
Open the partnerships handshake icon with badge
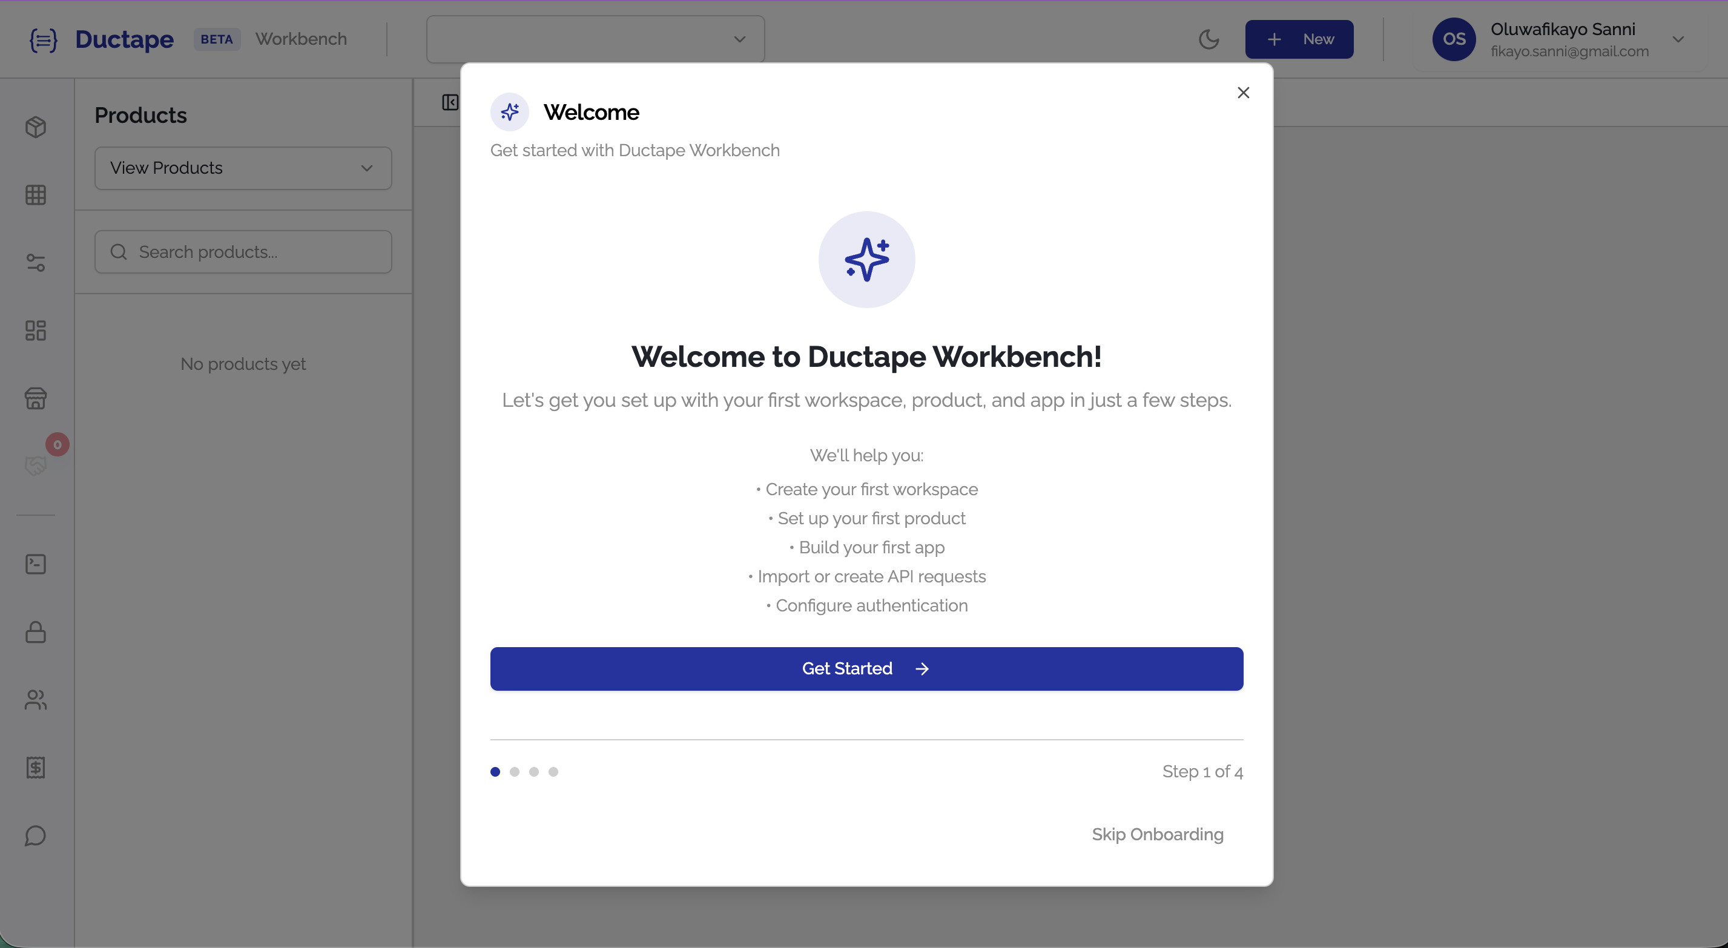[x=36, y=464]
